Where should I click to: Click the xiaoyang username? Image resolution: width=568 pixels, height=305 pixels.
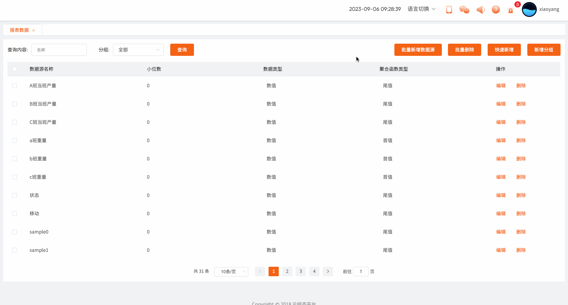(x=549, y=9)
